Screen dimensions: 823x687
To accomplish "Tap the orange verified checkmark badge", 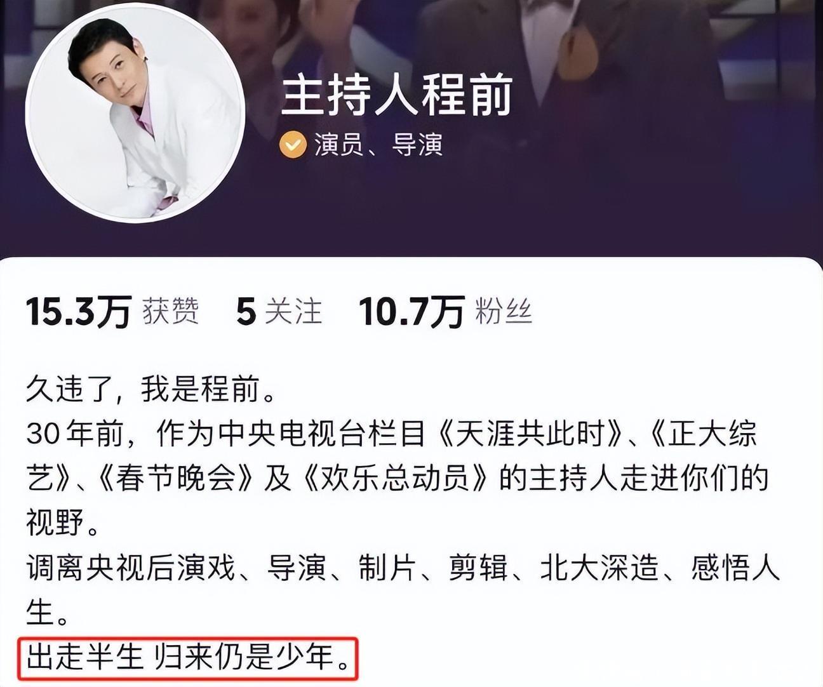I will point(293,145).
